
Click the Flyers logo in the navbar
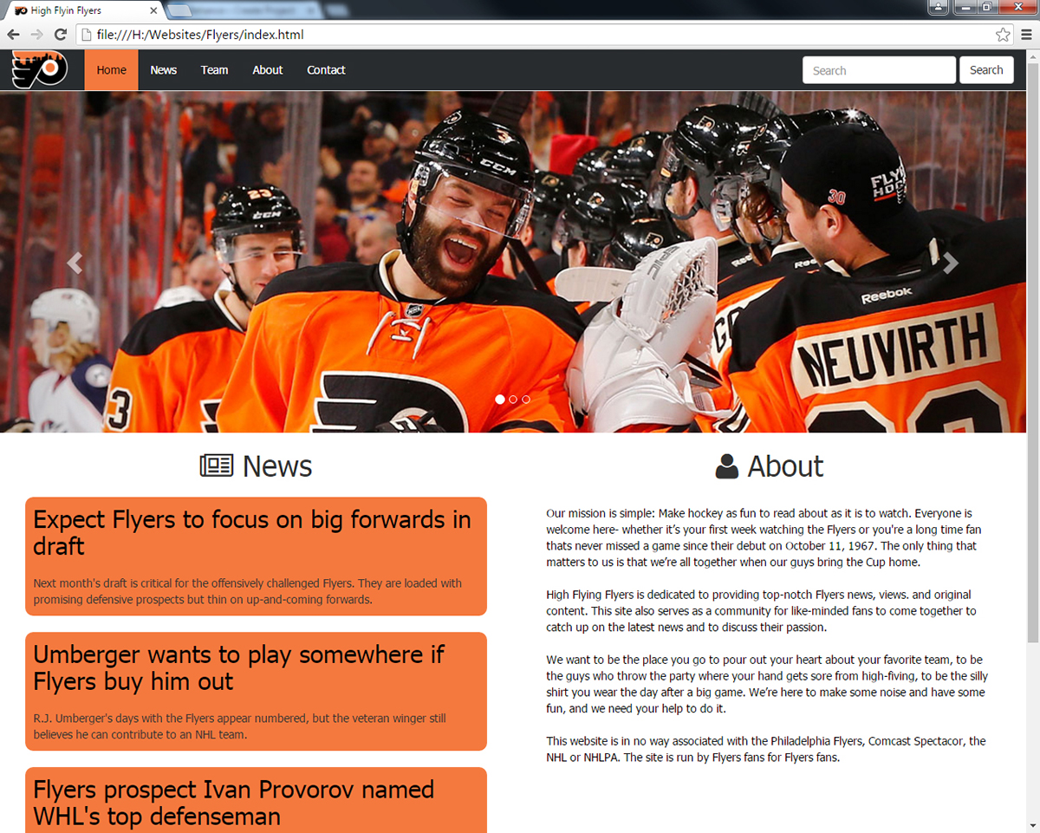[40, 70]
